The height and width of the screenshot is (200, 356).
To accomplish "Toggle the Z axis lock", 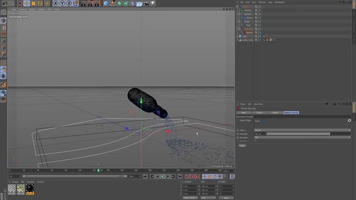I will point(69,3).
